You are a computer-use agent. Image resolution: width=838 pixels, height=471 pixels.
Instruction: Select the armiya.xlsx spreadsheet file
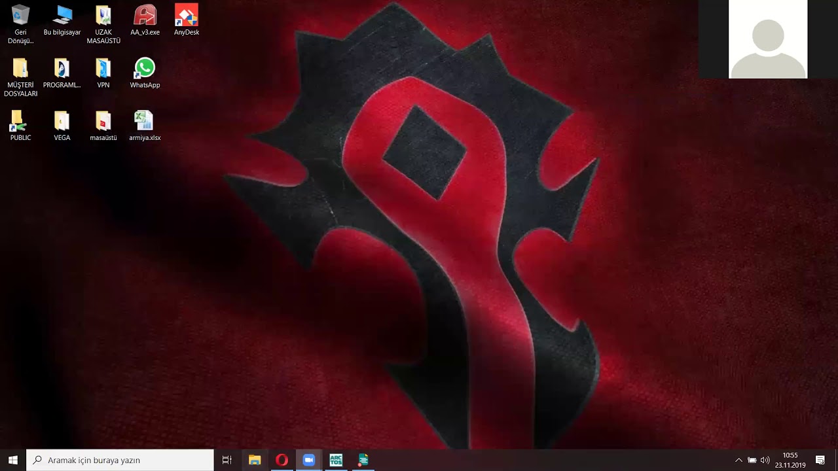[145, 126]
